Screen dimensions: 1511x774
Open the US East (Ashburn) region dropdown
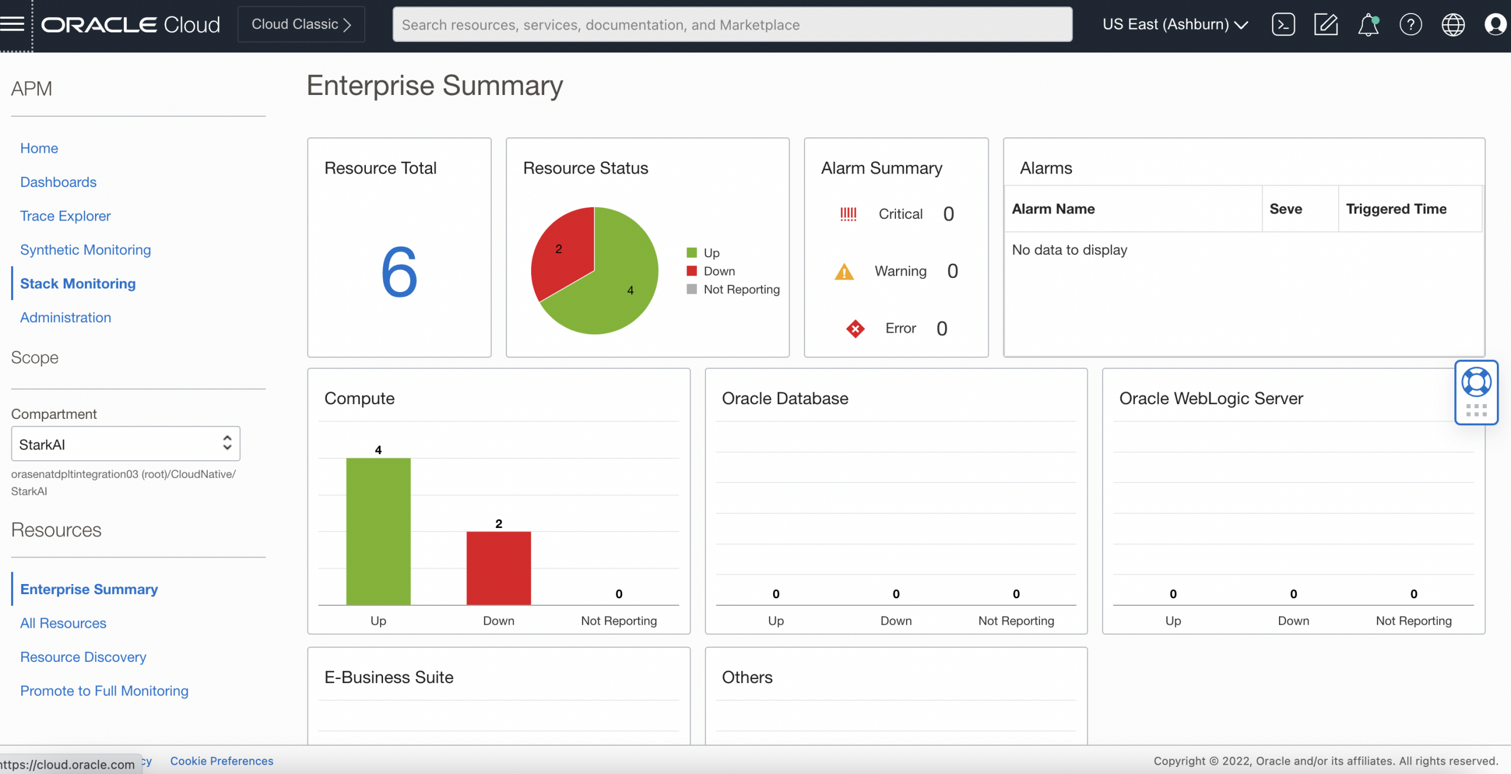(1175, 24)
